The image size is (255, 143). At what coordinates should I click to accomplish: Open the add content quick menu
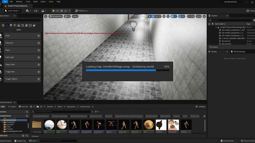coord(28,11)
